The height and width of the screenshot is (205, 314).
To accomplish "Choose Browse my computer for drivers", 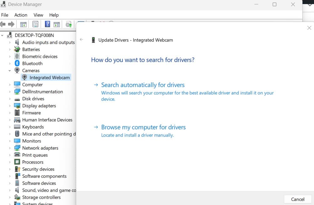I will [144, 127].
